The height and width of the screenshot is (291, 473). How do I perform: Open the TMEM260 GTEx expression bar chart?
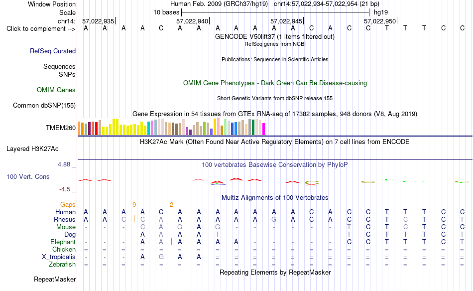pyautogui.click(x=171, y=127)
